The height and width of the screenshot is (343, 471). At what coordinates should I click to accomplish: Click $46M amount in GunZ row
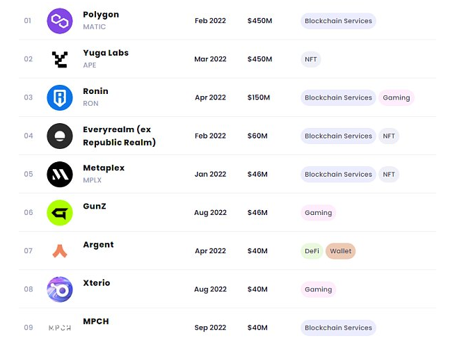[x=257, y=213]
